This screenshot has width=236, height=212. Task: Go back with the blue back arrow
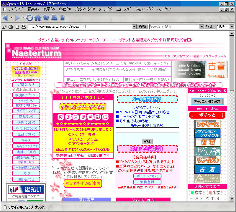[x=5, y=18]
